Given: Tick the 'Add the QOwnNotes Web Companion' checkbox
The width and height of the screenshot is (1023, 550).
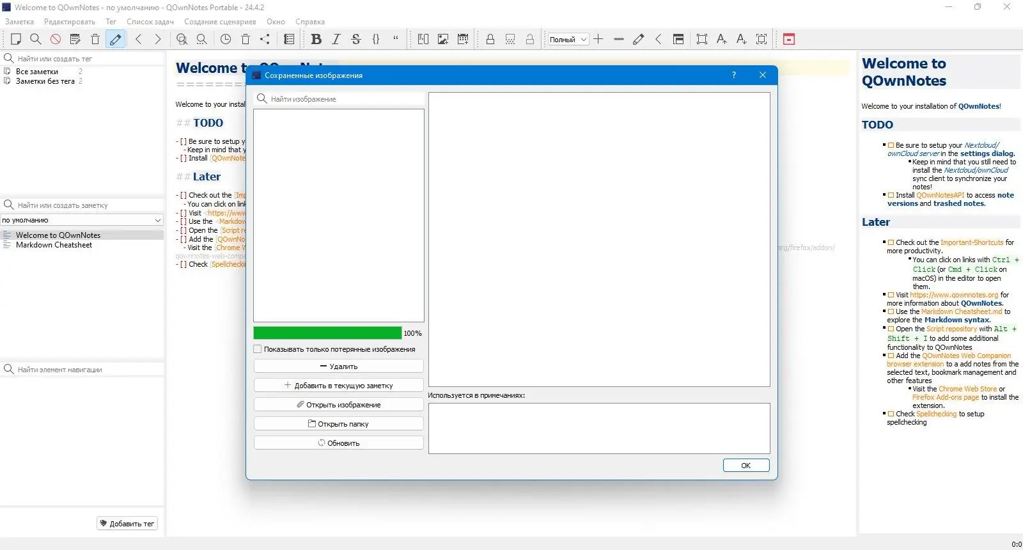Looking at the screenshot, I should click(x=891, y=356).
